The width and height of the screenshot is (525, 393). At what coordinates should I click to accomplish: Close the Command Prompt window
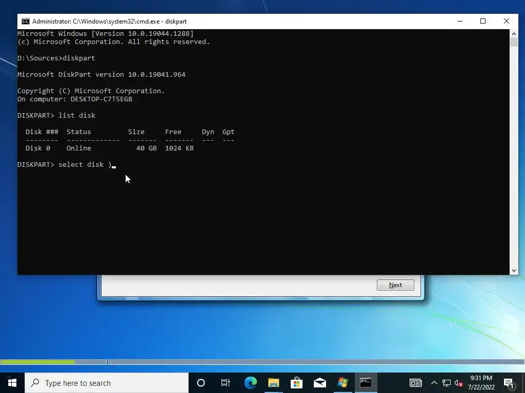(507, 21)
